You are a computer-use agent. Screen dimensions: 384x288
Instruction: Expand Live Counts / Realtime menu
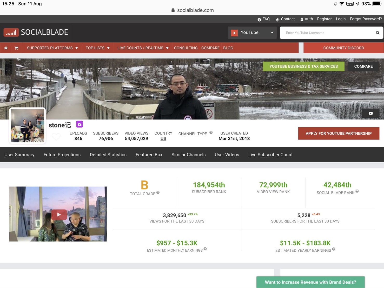pos(143,48)
